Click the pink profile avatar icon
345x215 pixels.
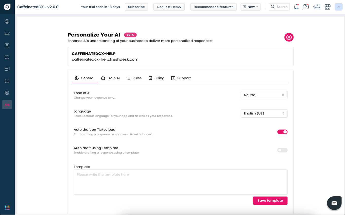(289, 37)
